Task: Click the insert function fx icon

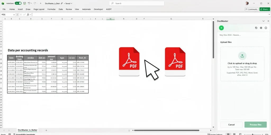Action: [28, 15]
